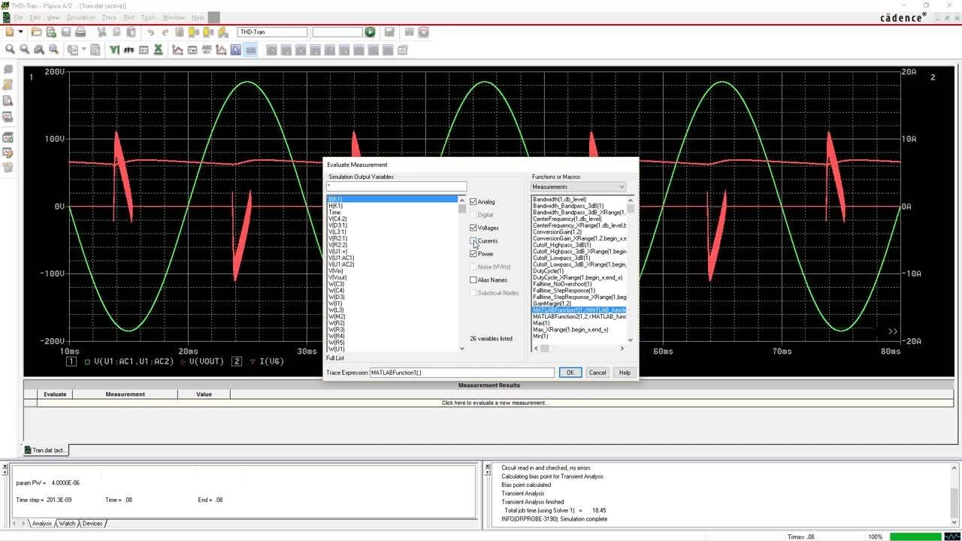962x541 pixels.
Task: Click the Paste clipboard icon
Action: point(131,32)
